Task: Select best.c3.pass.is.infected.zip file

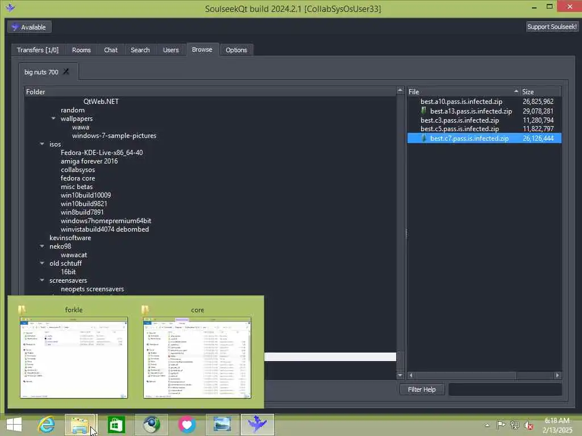Action: click(x=459, y=120)
